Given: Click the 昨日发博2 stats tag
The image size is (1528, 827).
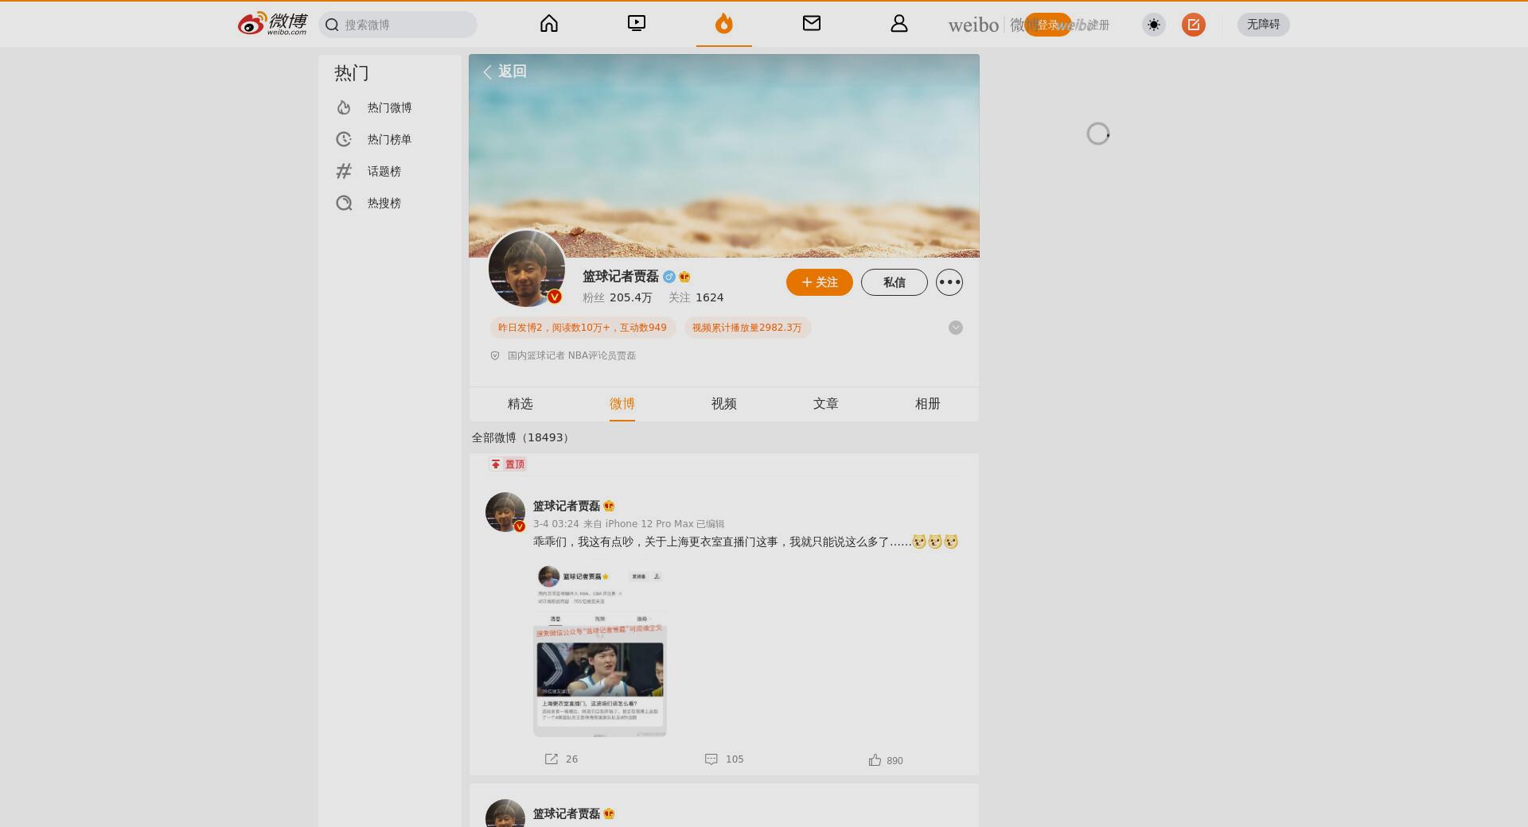Looking at the screenshot, I should coord(583,328).
